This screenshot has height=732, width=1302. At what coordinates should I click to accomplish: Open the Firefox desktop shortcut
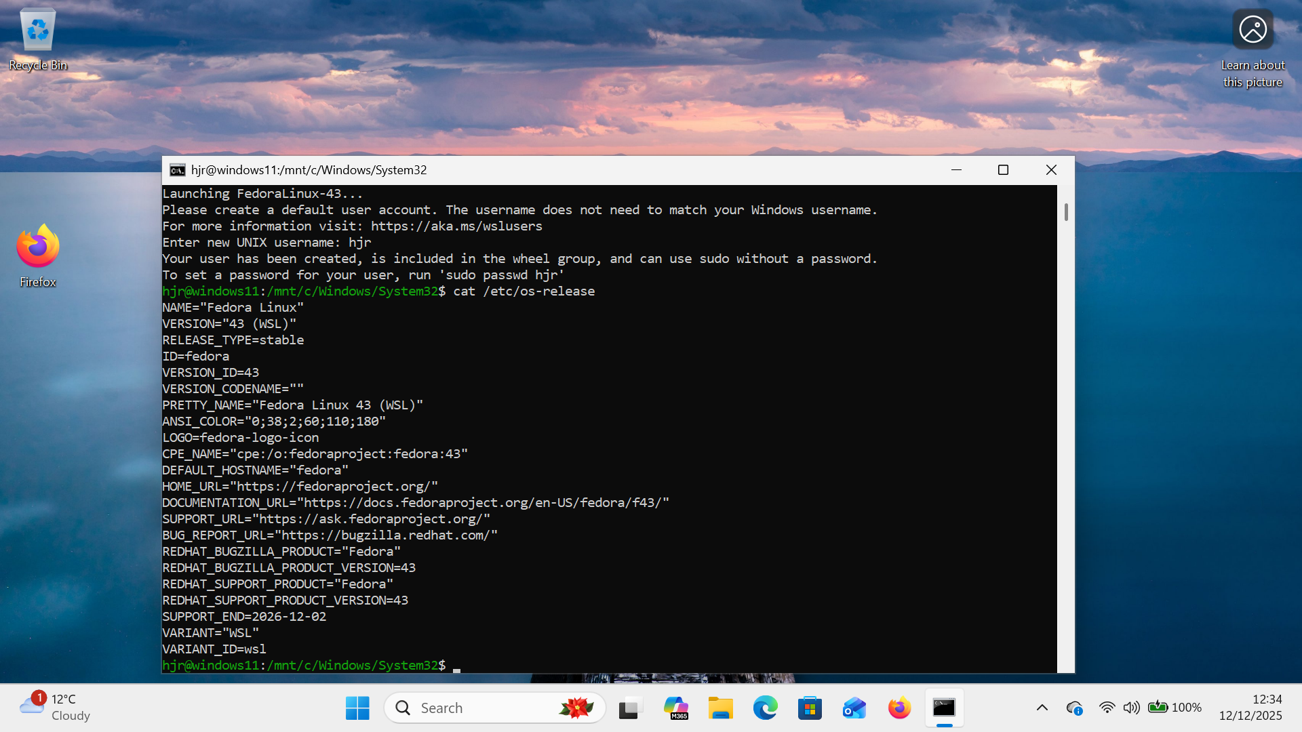(38, 256)
